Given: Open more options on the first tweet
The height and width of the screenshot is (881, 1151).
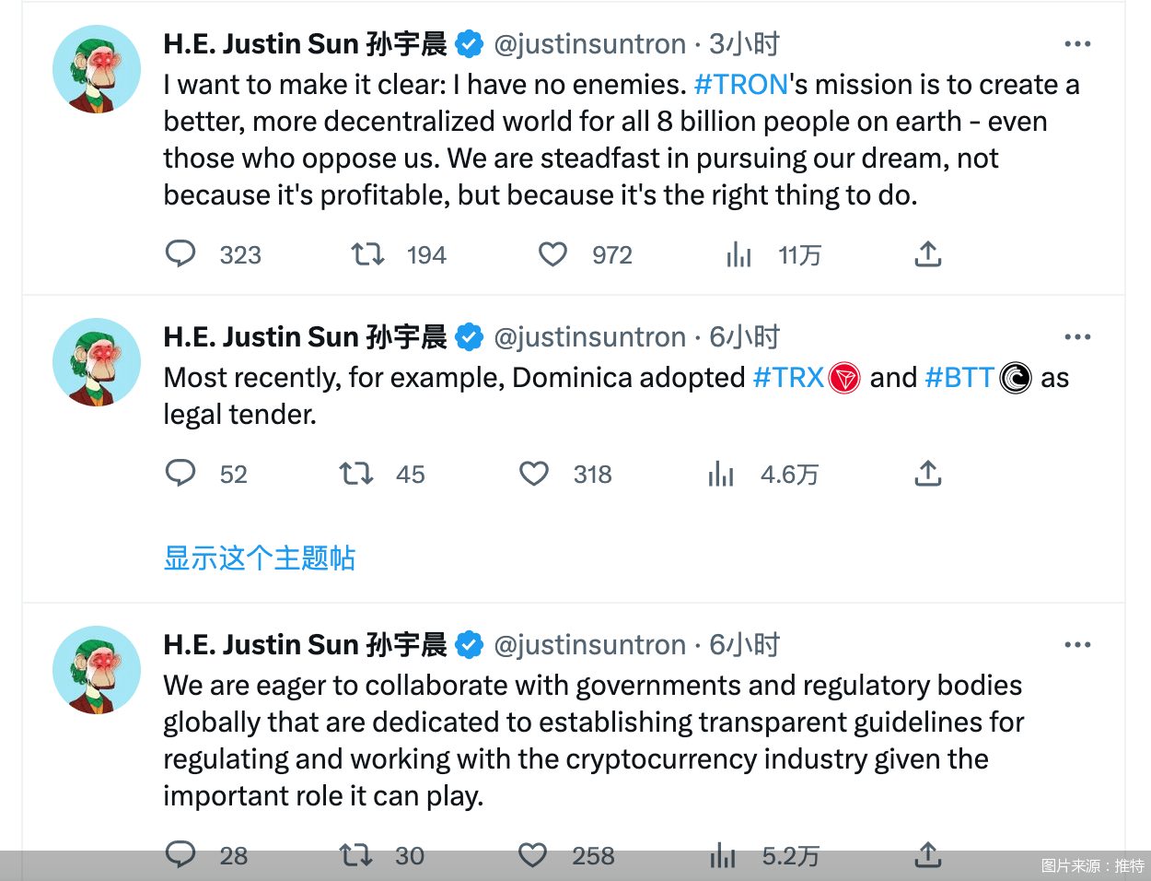Looking at the screenshot, I should click(x=1076, y=43).
